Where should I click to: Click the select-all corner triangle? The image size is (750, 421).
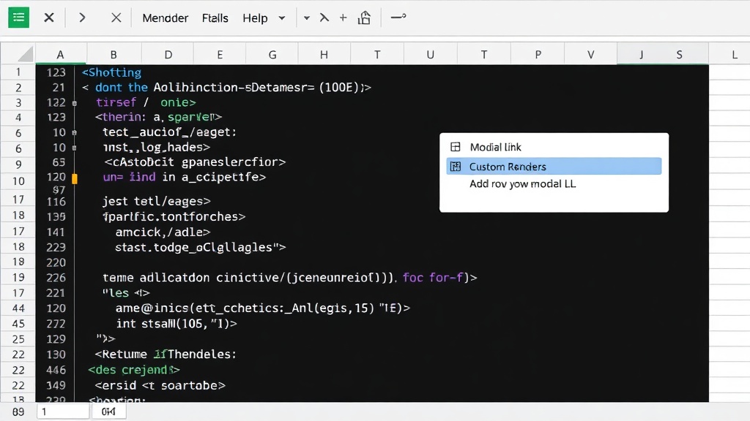[26, 54]
